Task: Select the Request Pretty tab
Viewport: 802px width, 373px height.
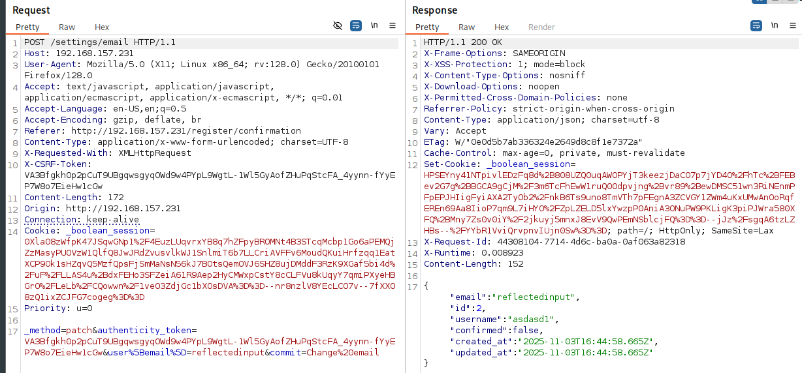Action: point(28,27)
